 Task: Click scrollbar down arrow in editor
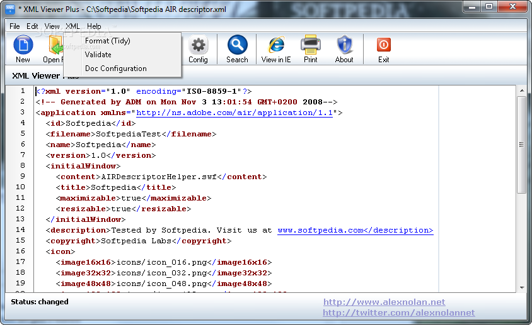point(522,288)
